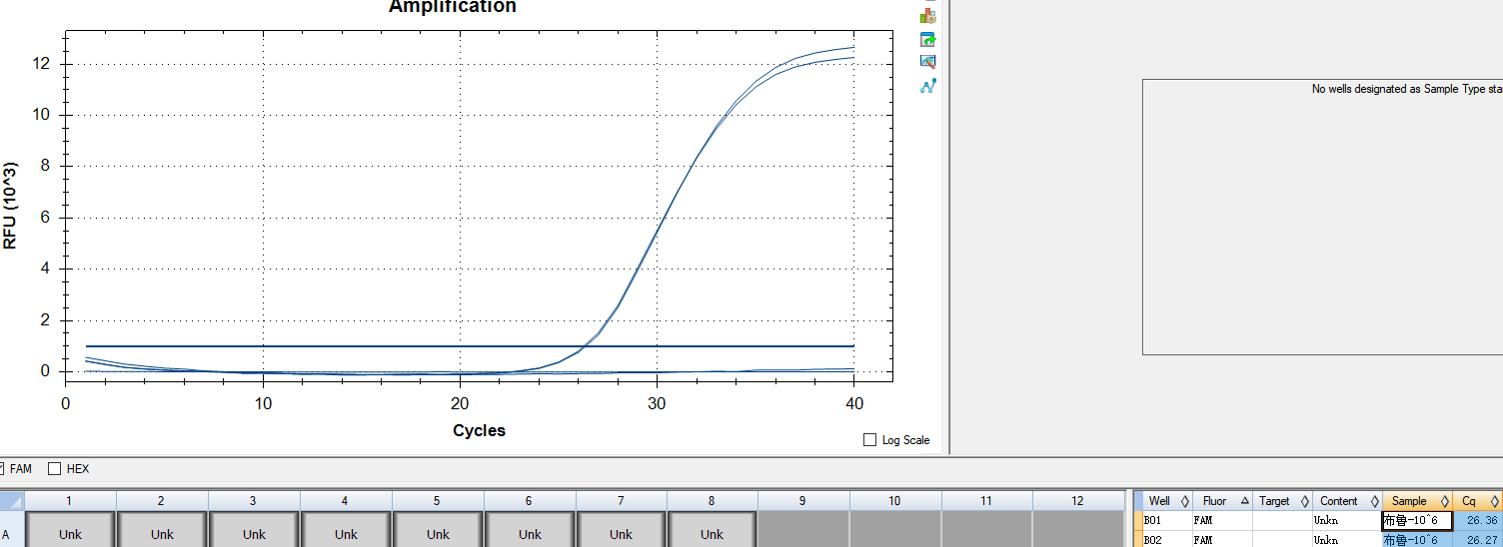The image size is (1503, 547).
Task: Click the FAM cell in row B01
Action: tap(1222, 520)
